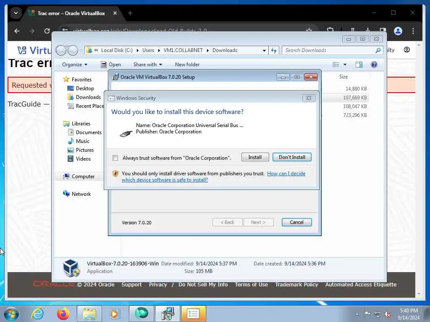The image size is (430, 322).
Task: Go forward in Explorer navigation
Action: click(73, 50)
